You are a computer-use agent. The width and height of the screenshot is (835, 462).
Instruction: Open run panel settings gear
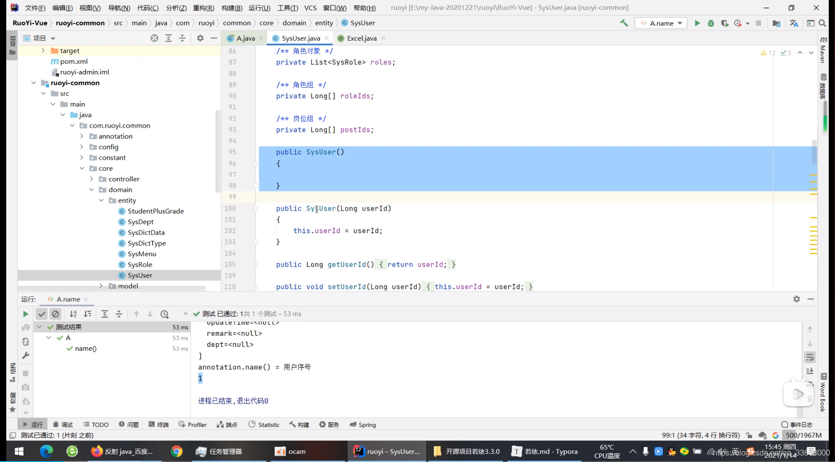[797, 299]
